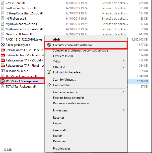Click the Notepad++ icon in context menu

click(49, 72)
